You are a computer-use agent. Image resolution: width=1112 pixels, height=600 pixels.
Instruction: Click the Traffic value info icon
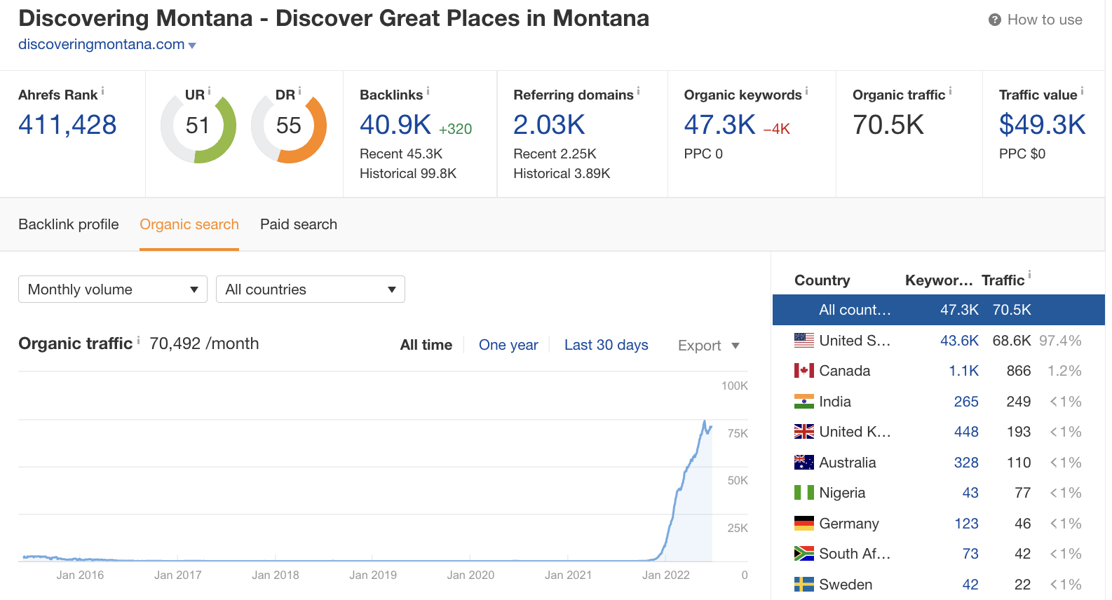1082,91
